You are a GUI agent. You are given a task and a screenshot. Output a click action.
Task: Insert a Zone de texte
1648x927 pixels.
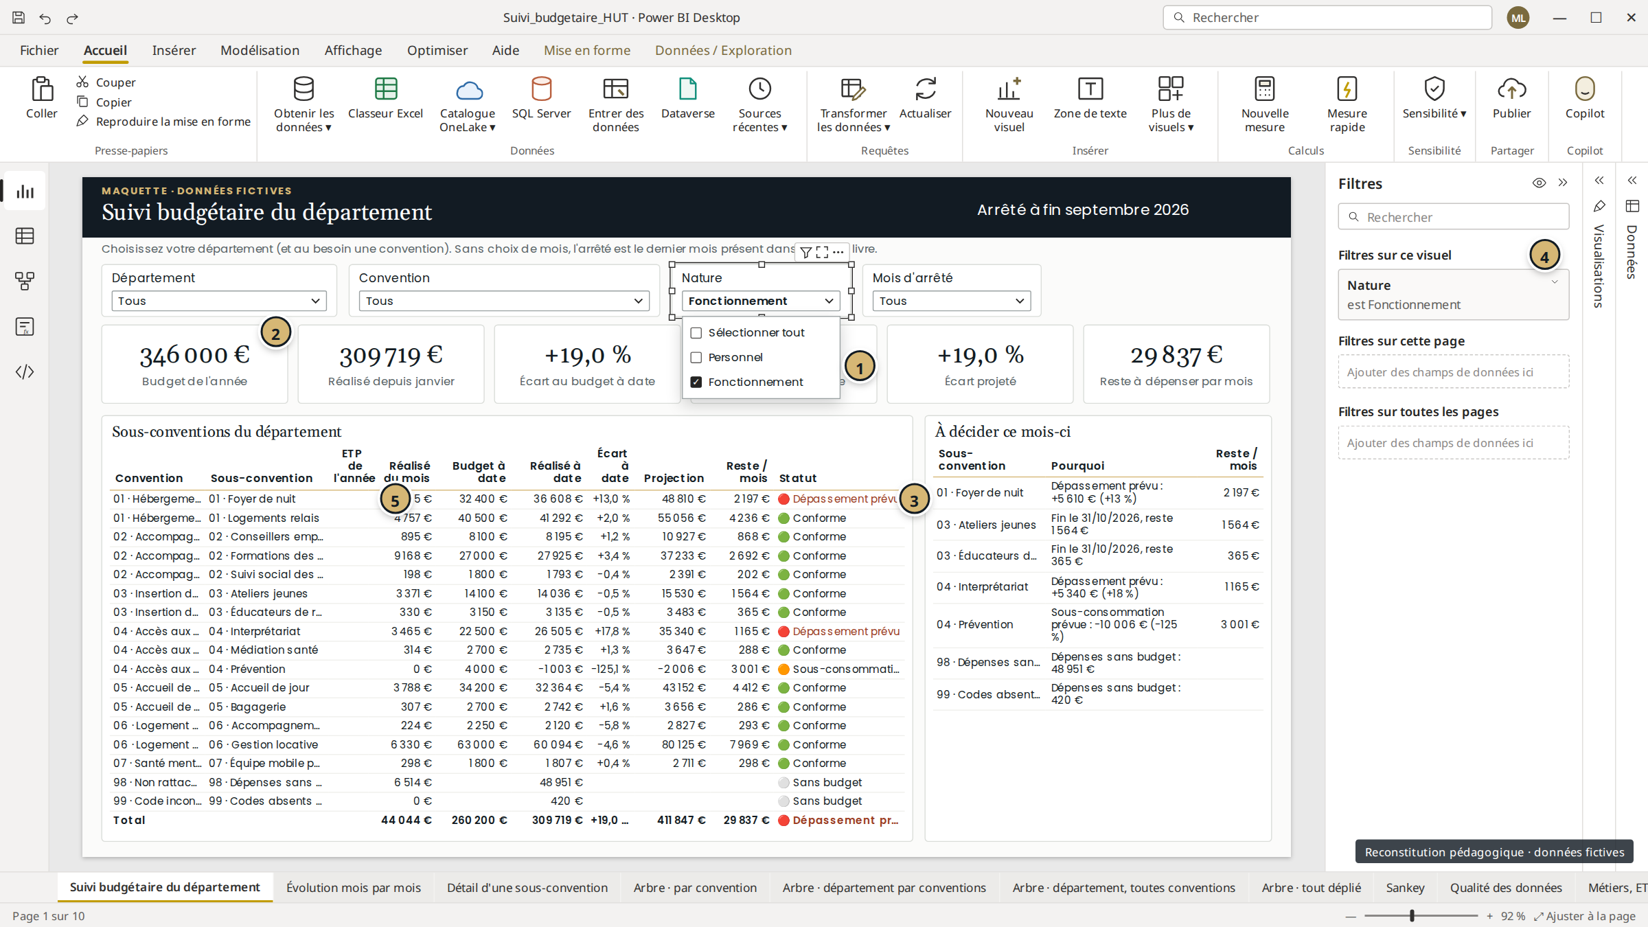(1090, 98)
